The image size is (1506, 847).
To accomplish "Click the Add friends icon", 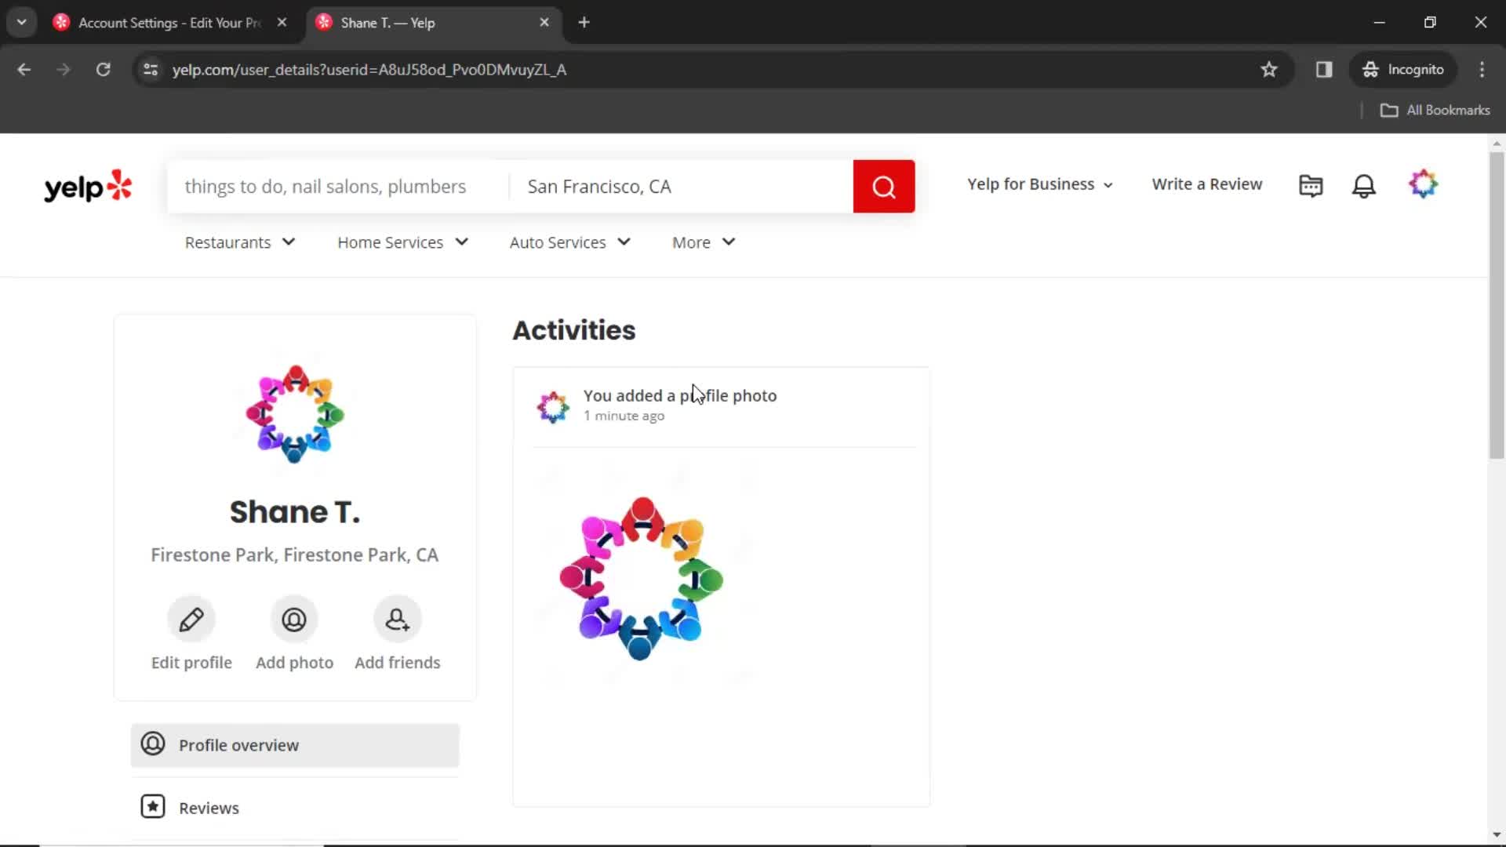I will (x=397, y=620).
